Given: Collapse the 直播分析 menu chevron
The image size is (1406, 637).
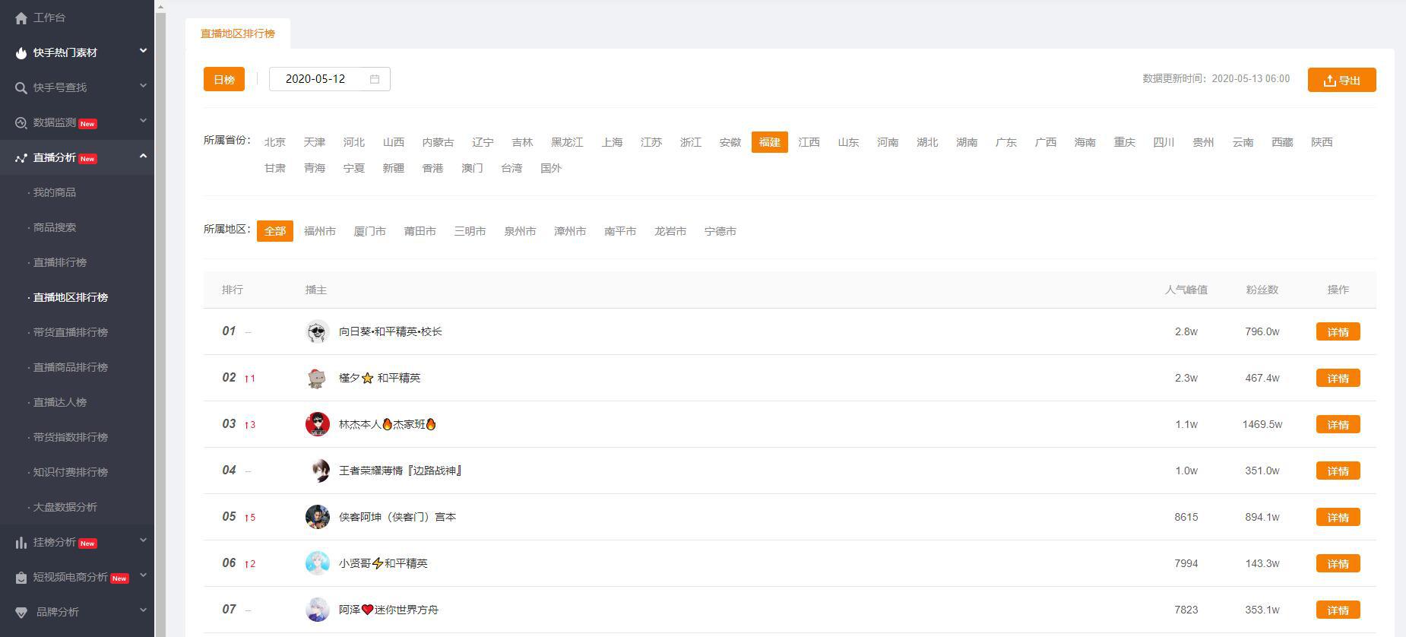Looking at the screenshot, I should click(x=143, y=156).
